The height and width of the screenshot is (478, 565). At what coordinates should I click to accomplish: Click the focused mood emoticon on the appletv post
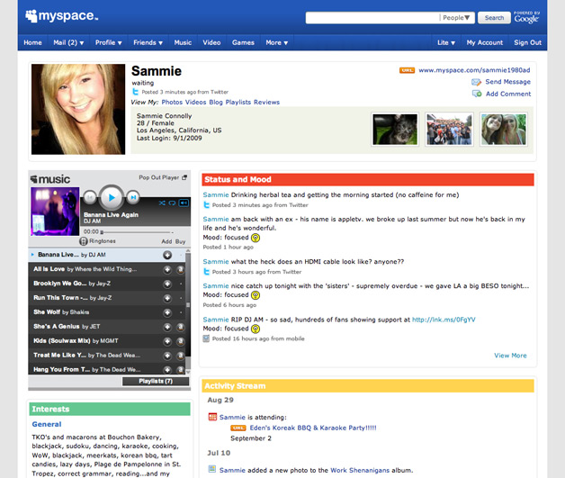(x=256, y=238)
